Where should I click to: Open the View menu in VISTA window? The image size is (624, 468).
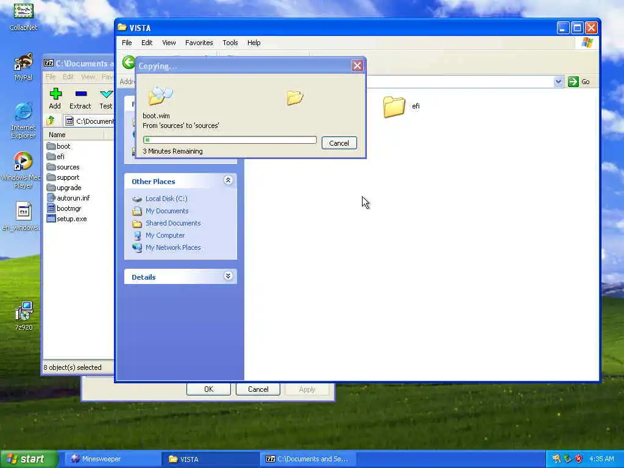tap(169, 43)
